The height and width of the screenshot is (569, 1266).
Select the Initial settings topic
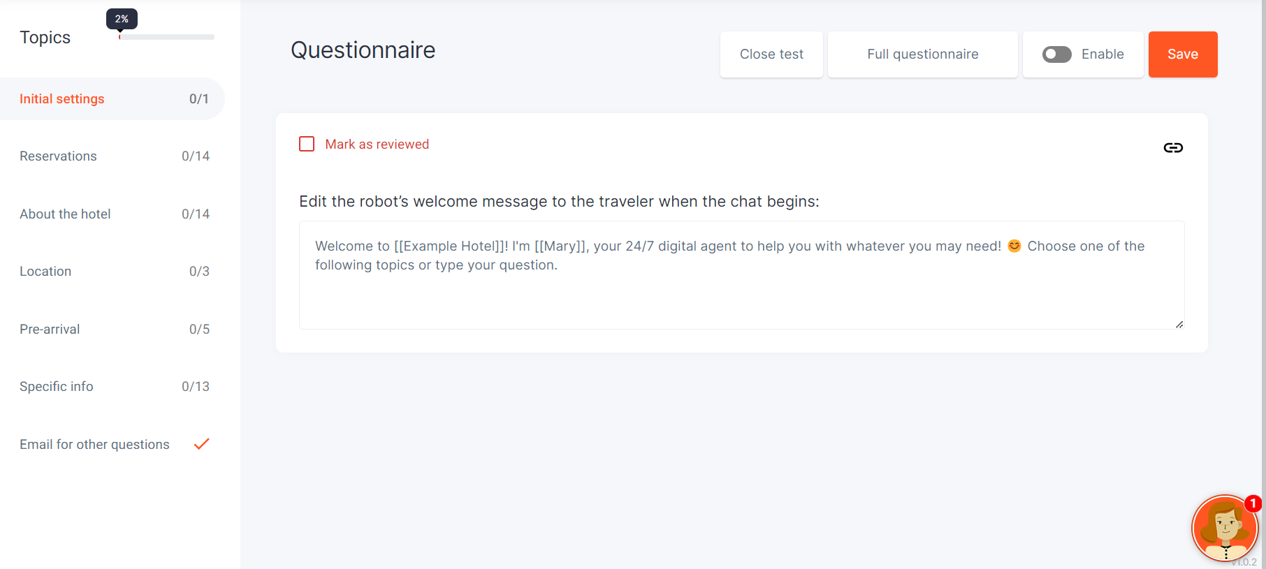coord(112,99)
